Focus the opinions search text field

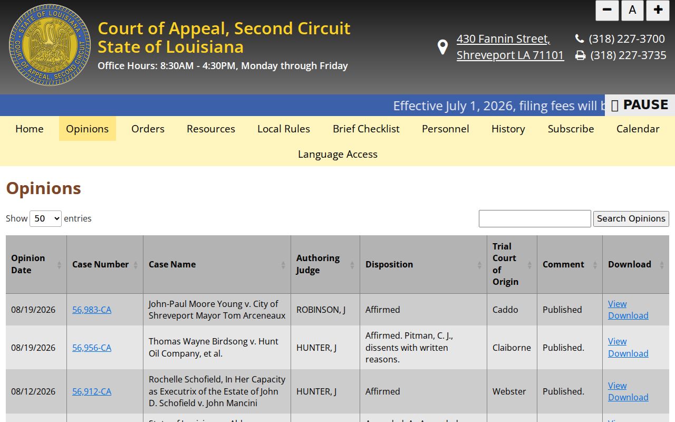(x=535, y=218)
